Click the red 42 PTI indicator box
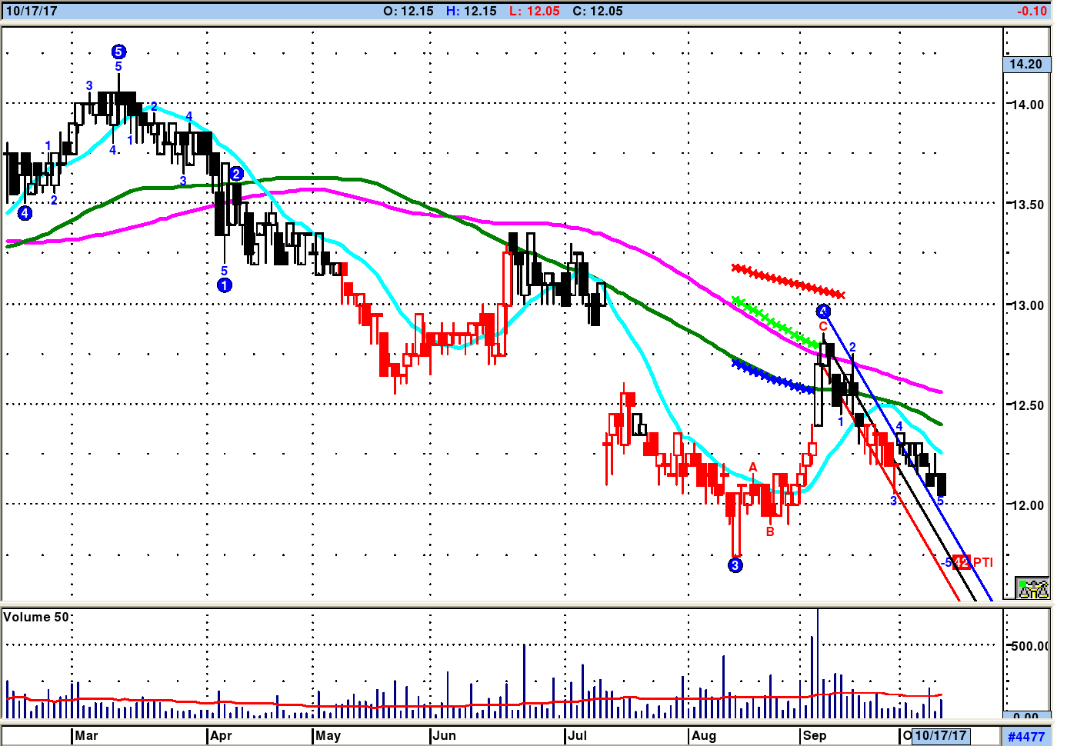The width and height of the screenshot is (1077, 746). [962, 562]
